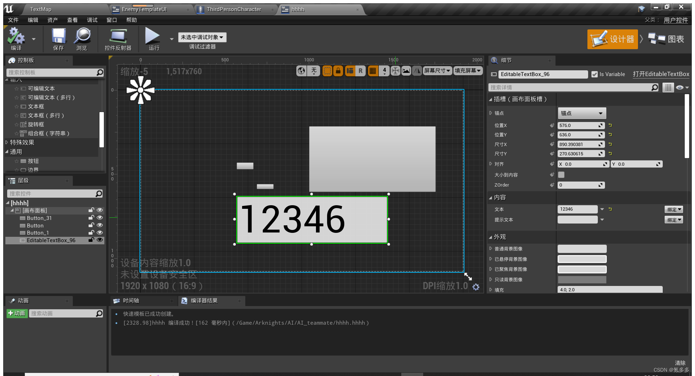The image size is (695, 376).
Task: Switch to Graph (图表) mode
Action: point(666,39)
